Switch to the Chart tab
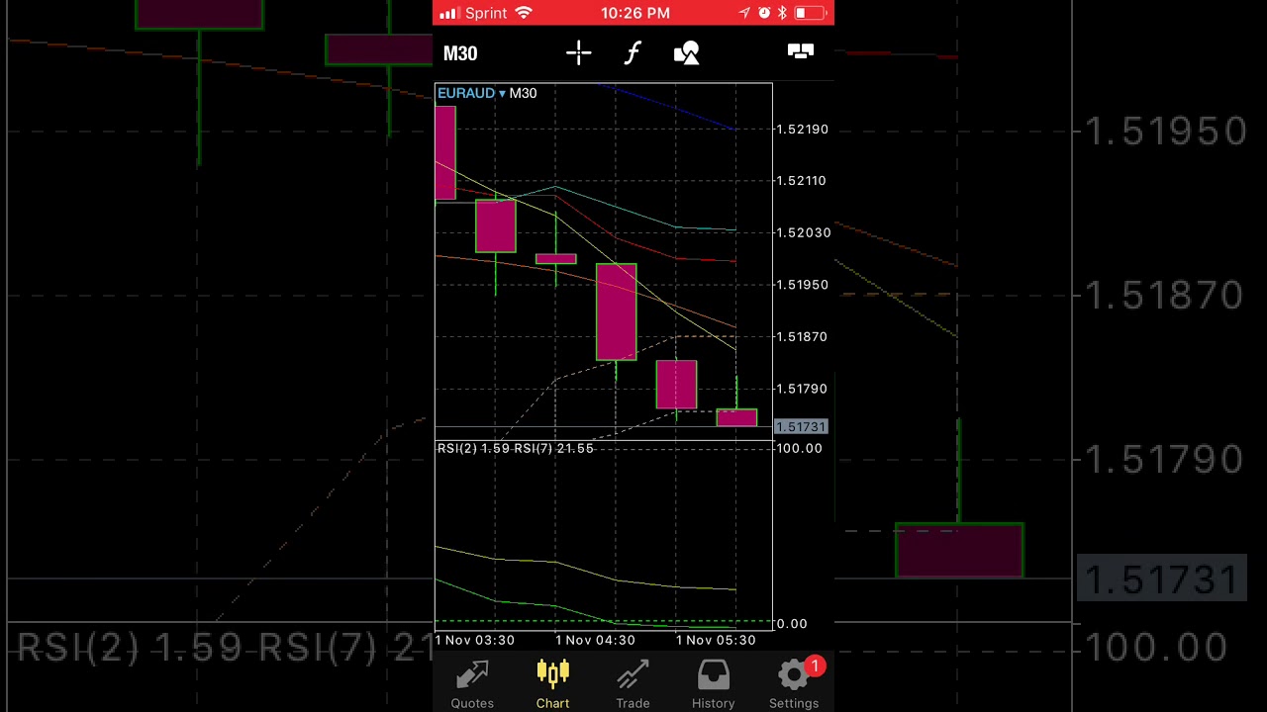 pos(552,684)
